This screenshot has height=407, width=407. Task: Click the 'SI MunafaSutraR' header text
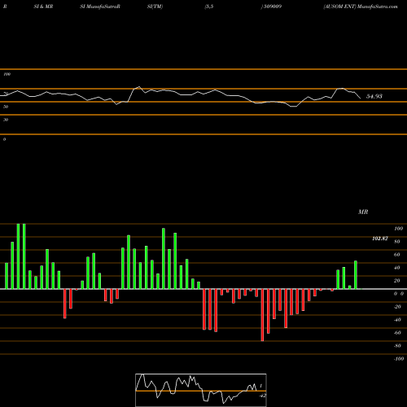(x=100, y=7)
